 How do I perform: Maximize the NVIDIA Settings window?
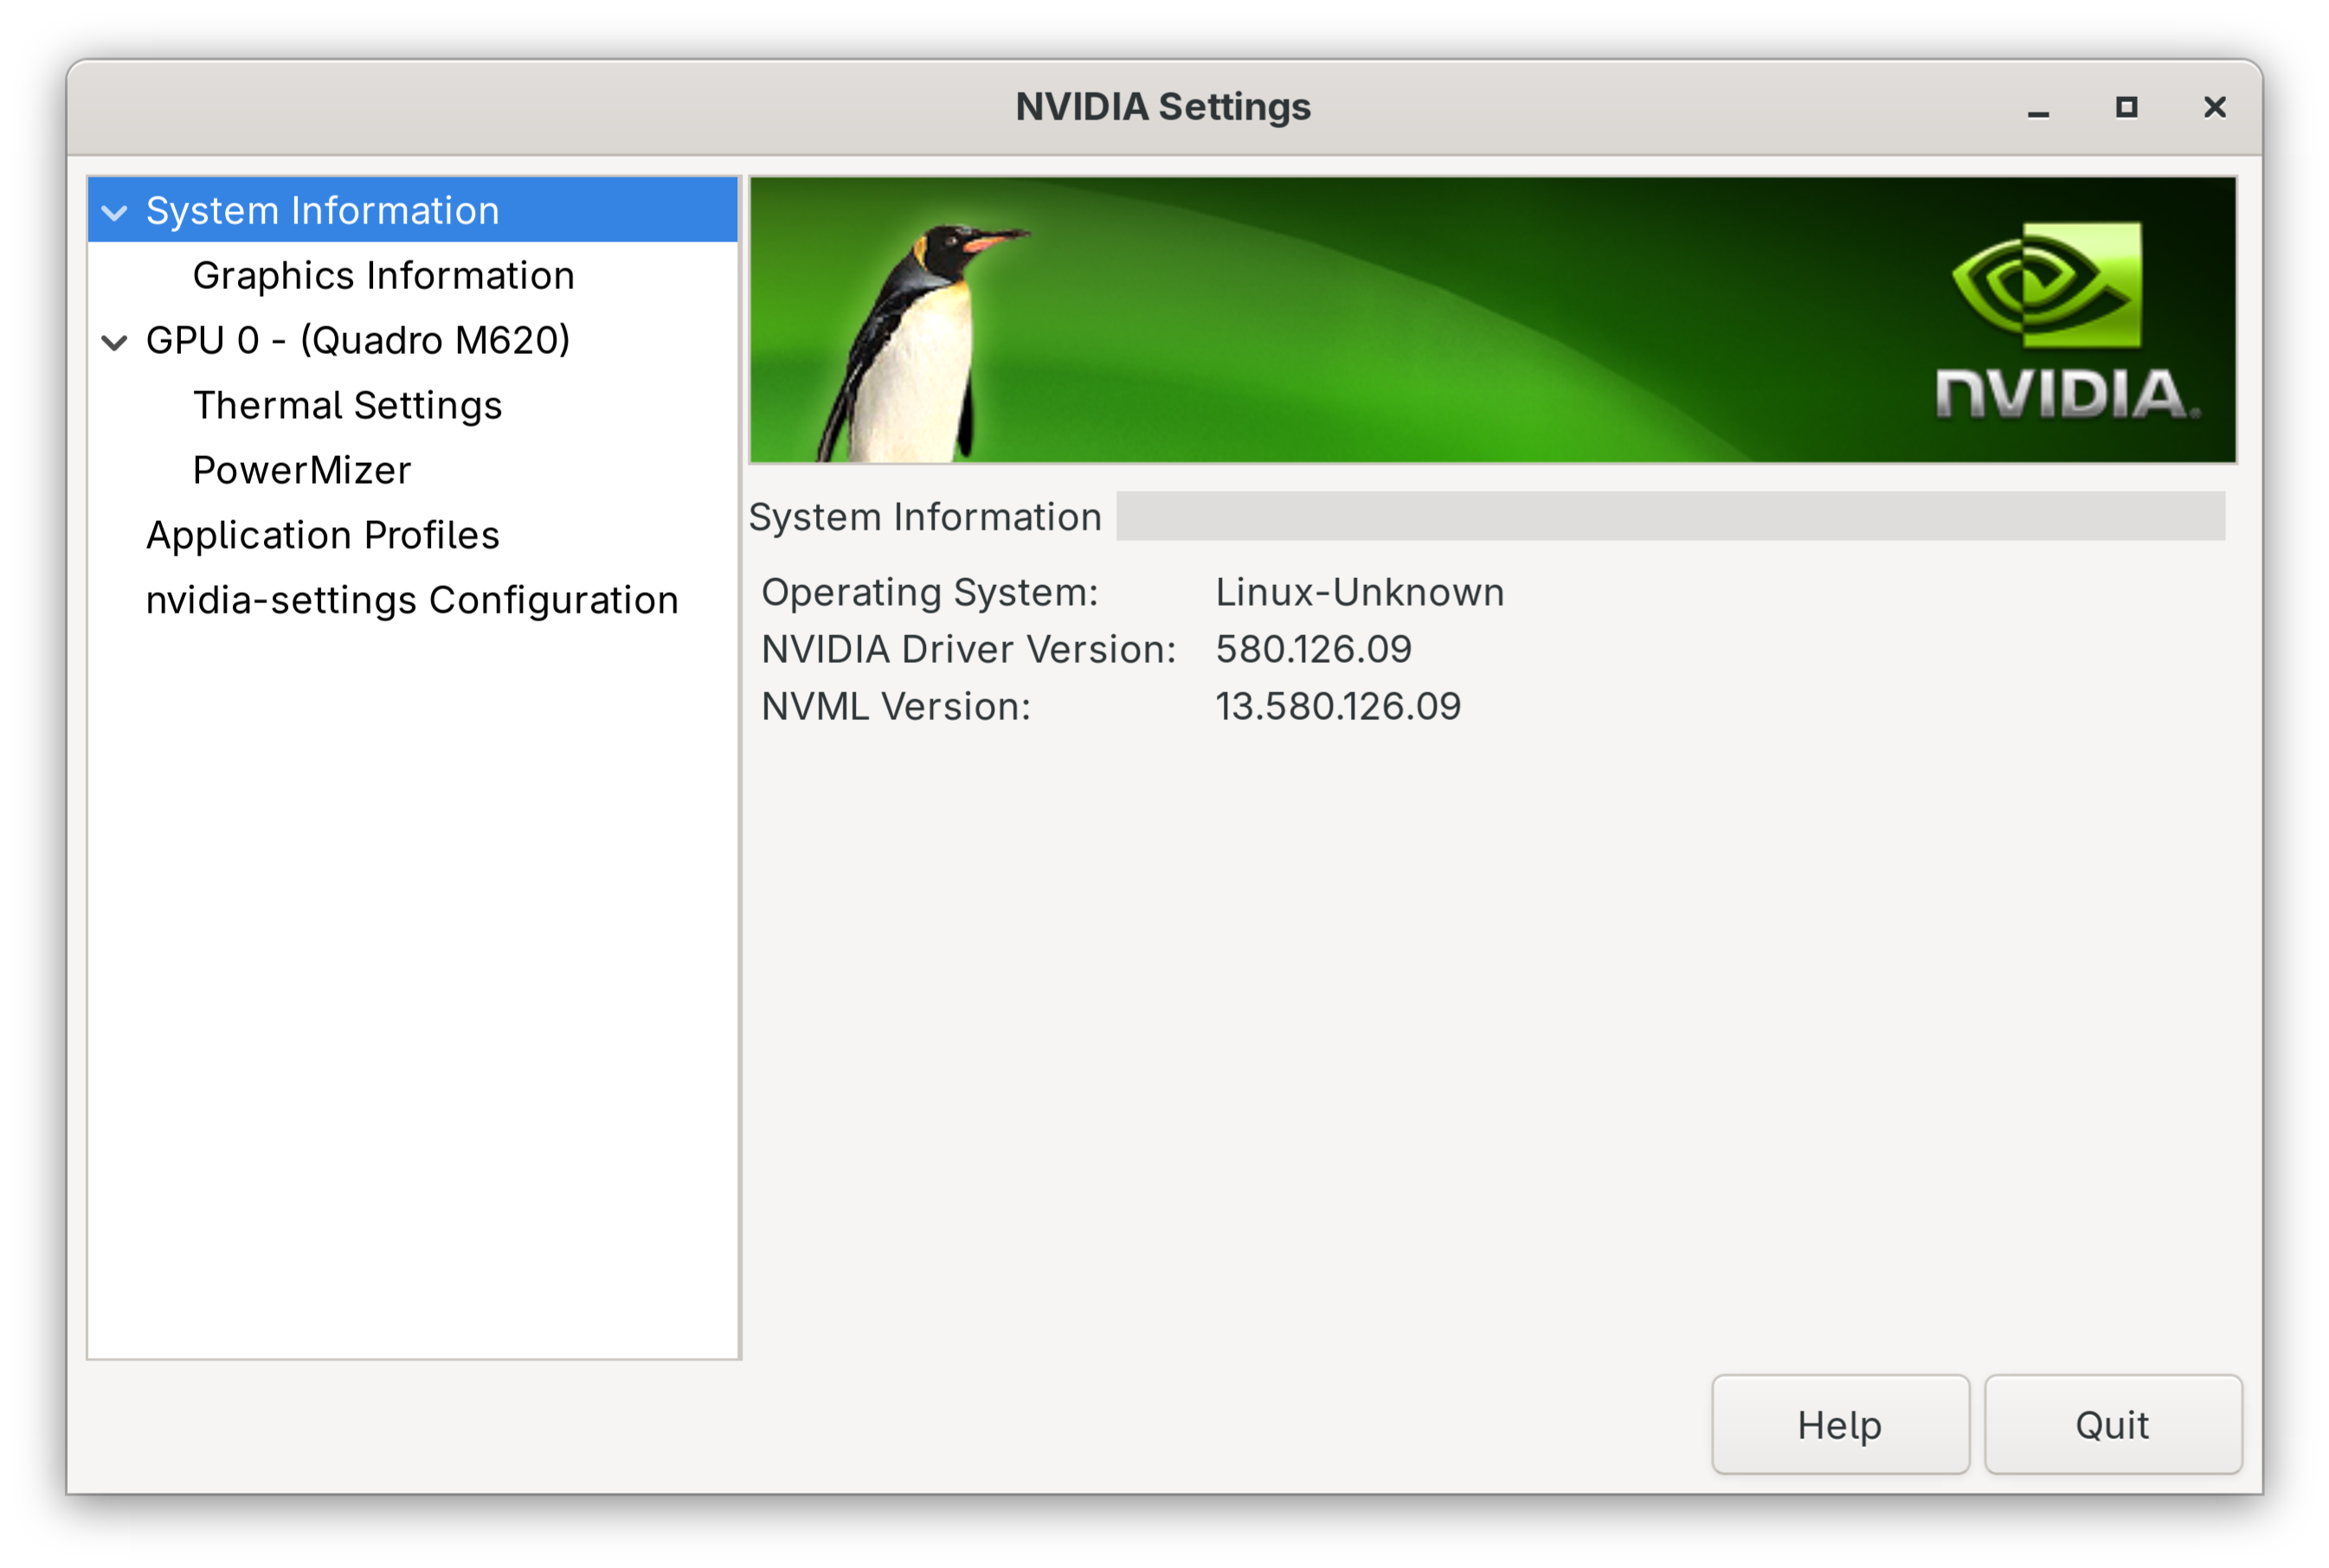(x=2126, y=107)
